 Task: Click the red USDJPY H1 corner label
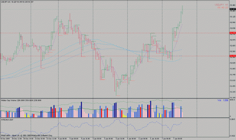(x=221, y=5)
